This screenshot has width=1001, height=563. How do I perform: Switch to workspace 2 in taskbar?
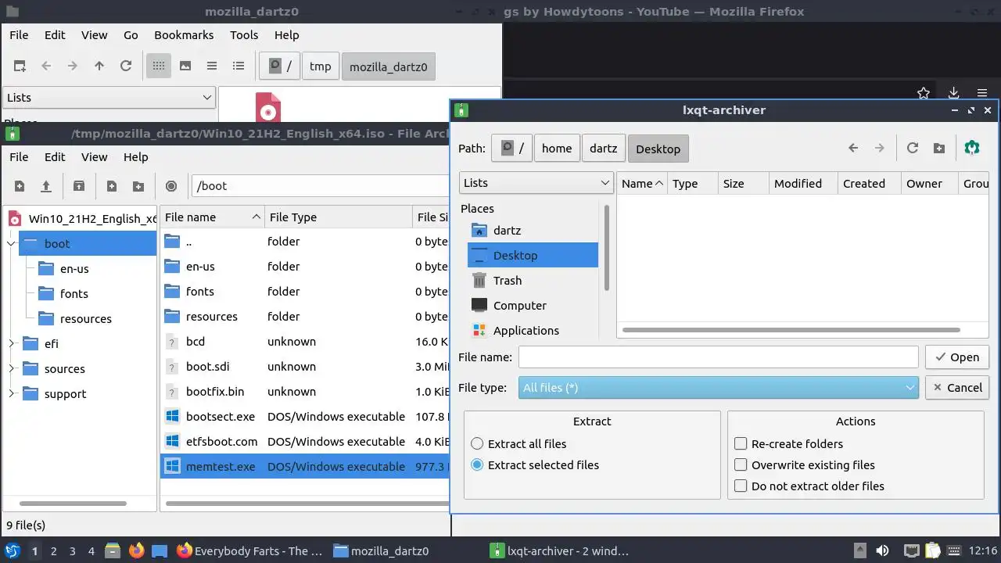[54, 551]
